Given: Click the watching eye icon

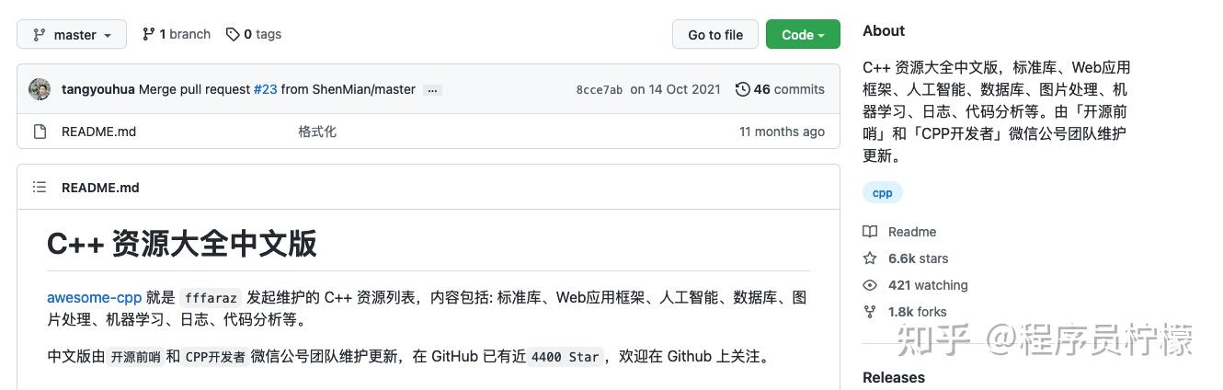Looking at the screenshot, I should click(x=870, y=285).
